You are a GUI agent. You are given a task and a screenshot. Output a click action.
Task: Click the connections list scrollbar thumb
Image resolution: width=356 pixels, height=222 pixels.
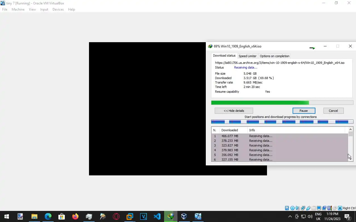pyautogui.click(x=350, y=134)
